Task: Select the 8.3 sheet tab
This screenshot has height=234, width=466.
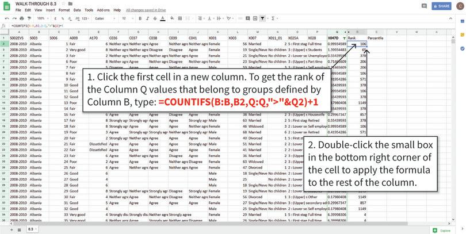Action: pyautogui.click(x=32, y=229)
